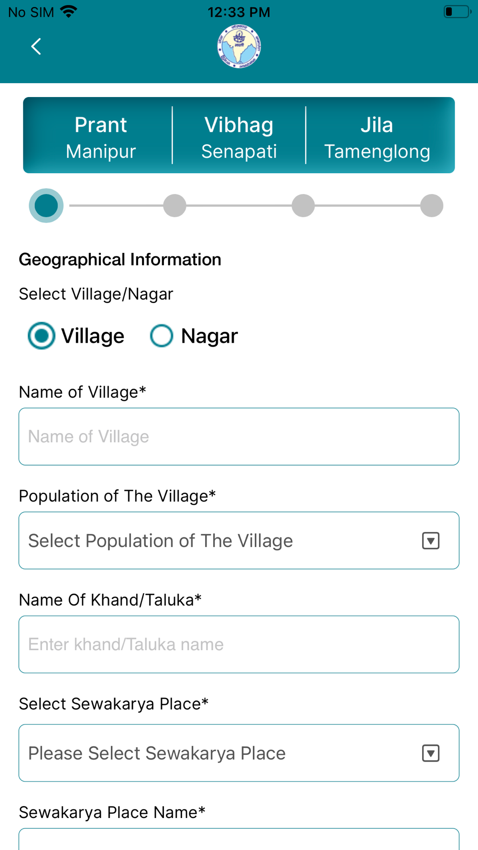
Task: Go to the first active progress step
Action: (x=46, y=206)
